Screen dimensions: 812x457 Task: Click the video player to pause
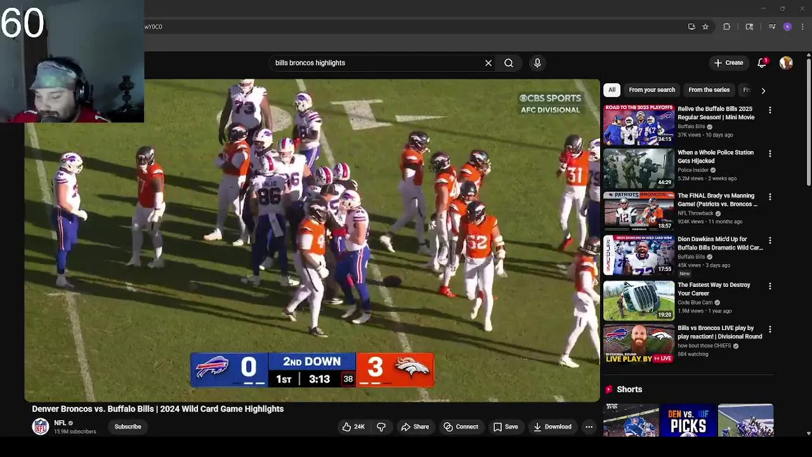point(312,240)
